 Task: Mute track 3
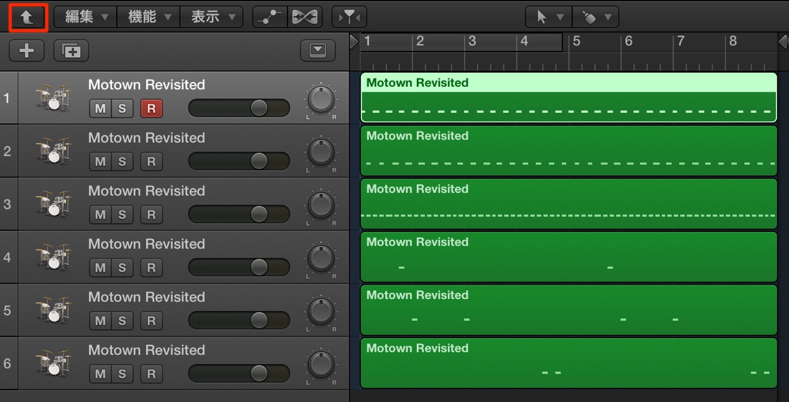click(x=100, y=215)
